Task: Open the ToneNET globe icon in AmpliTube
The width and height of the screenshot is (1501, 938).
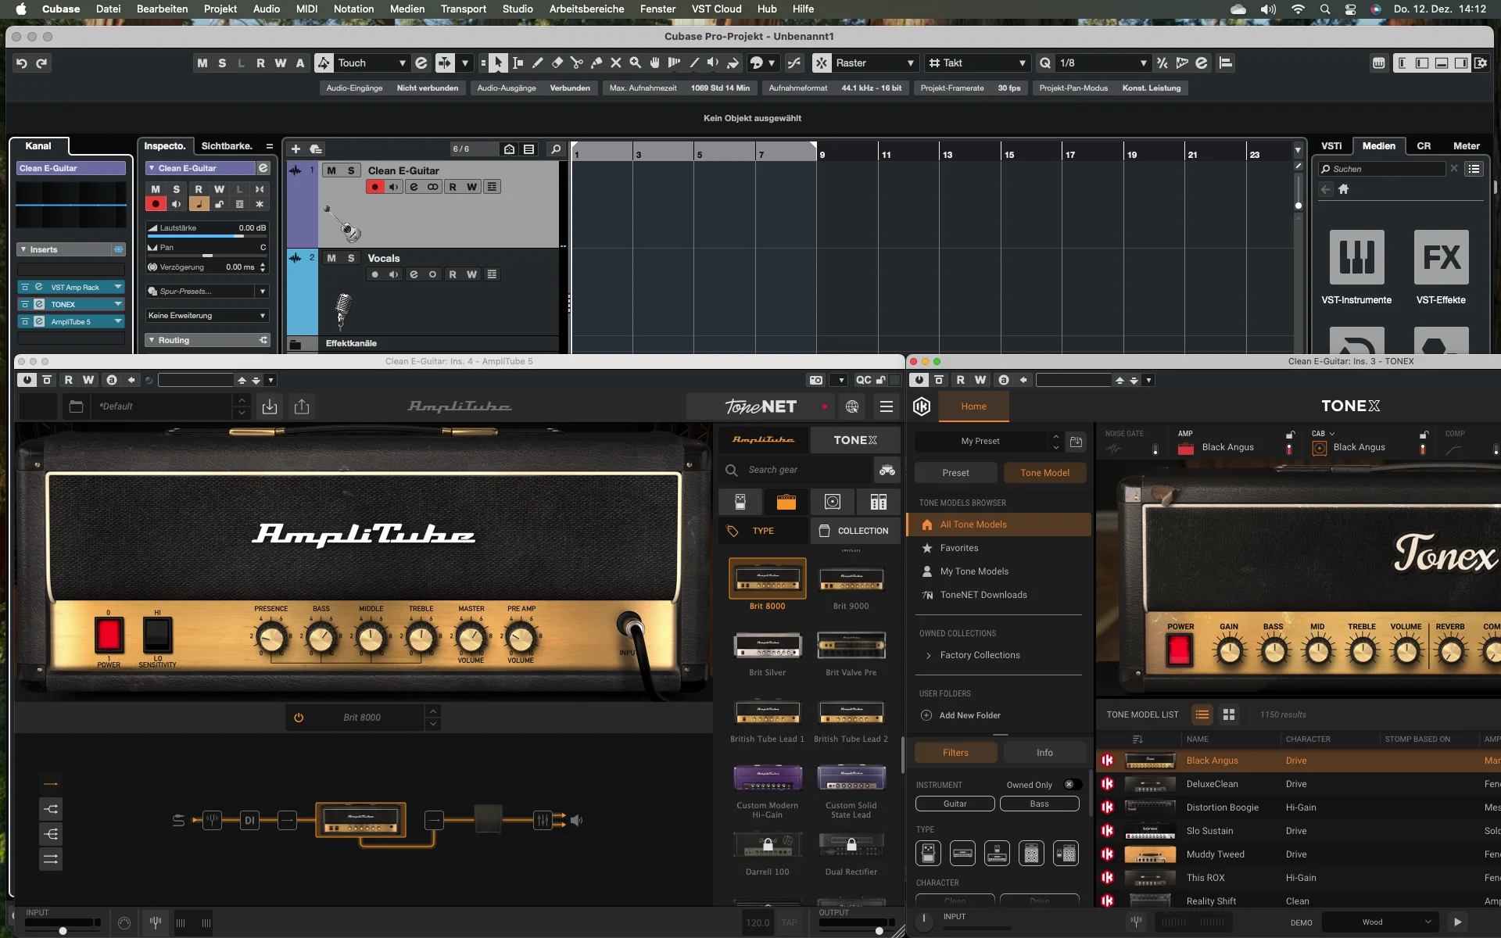Action: pos(852,406)
